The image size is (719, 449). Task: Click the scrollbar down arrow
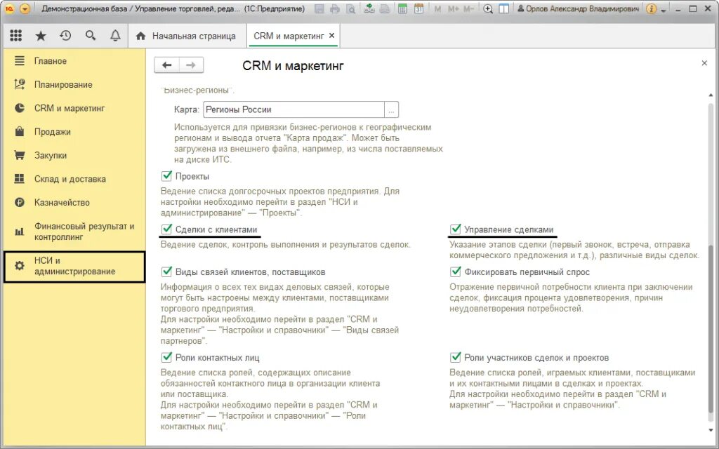point(711,430)
